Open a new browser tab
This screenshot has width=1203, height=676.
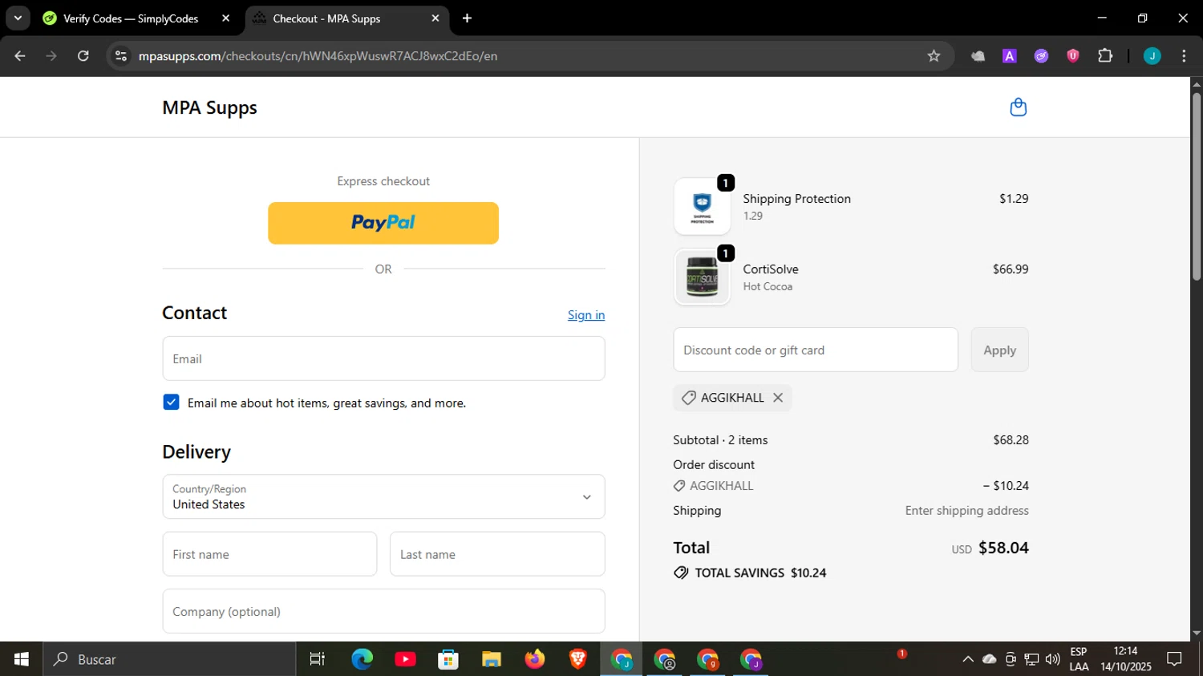coord(467,18)
